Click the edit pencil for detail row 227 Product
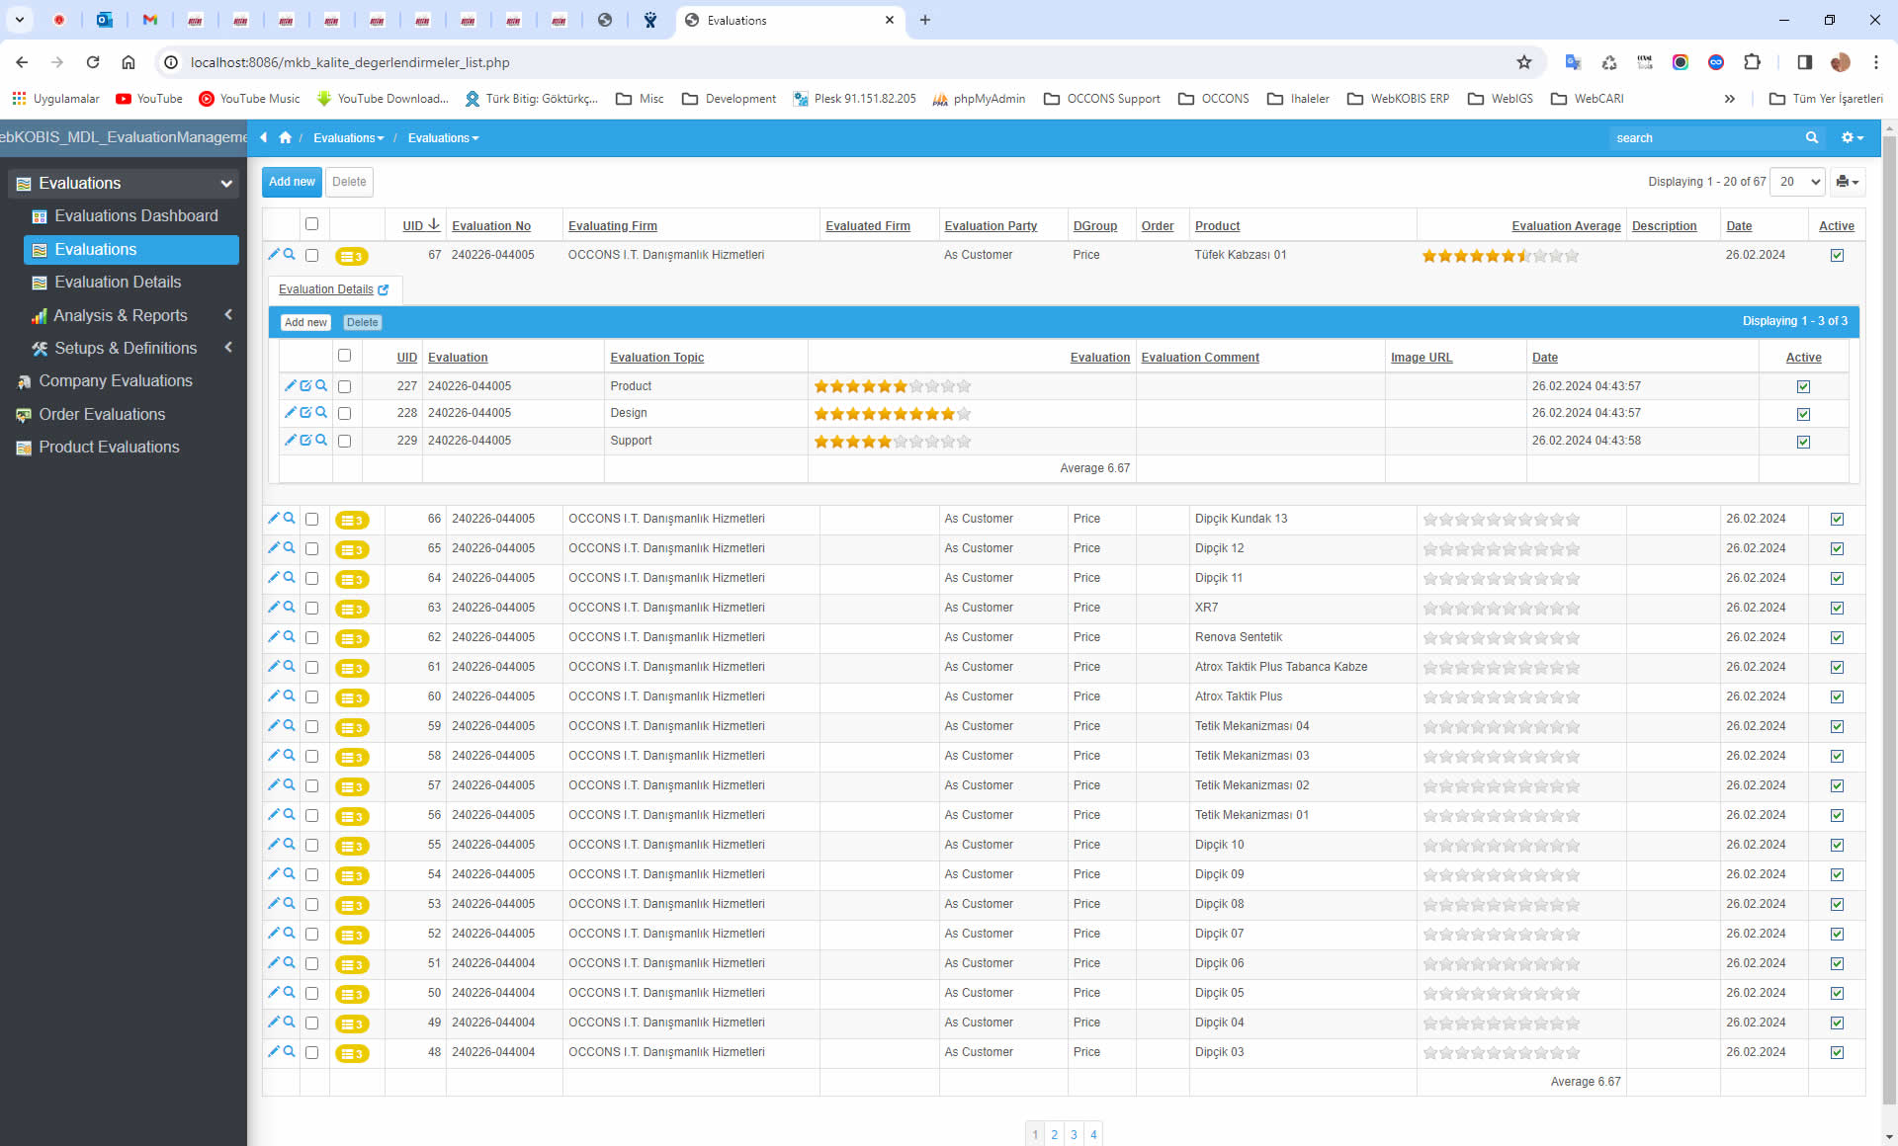 pos(290,385)
